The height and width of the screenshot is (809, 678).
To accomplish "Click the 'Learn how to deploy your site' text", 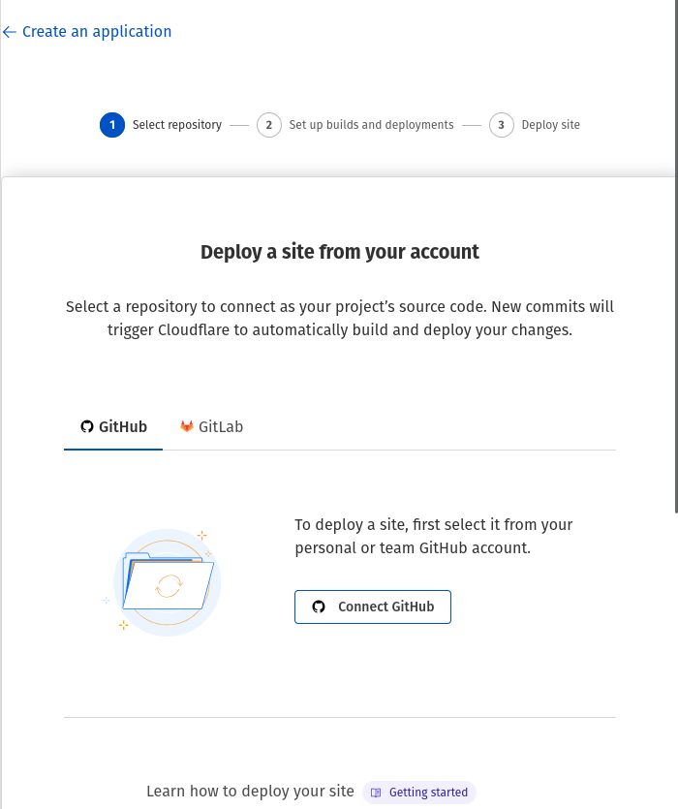I will coord(250,792).
